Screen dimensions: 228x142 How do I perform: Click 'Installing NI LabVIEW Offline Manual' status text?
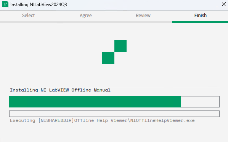(x=60, y=90)
